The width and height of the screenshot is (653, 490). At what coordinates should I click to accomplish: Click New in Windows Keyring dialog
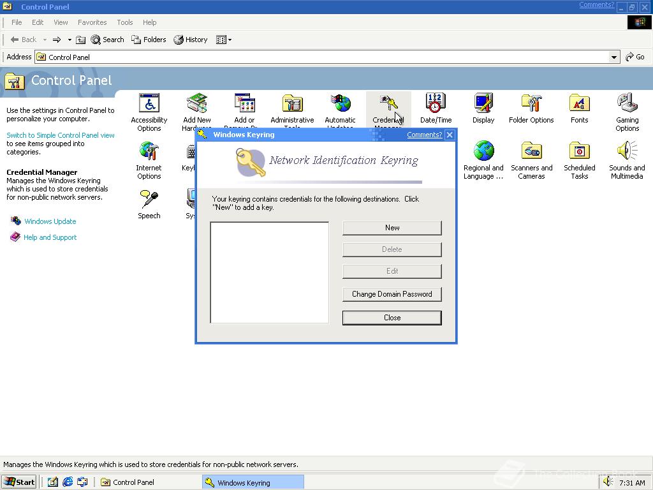(392, 228)
